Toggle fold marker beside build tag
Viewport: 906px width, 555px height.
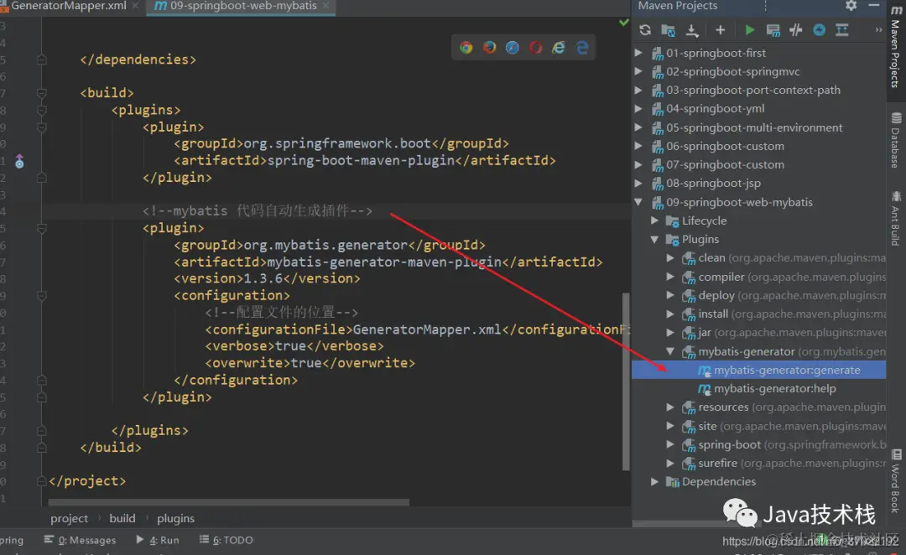tap(42, 93)
